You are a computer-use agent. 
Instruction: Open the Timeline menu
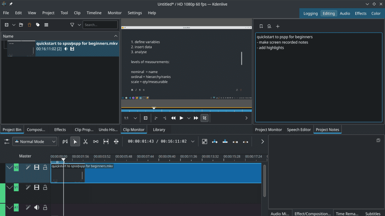[94, 12]
